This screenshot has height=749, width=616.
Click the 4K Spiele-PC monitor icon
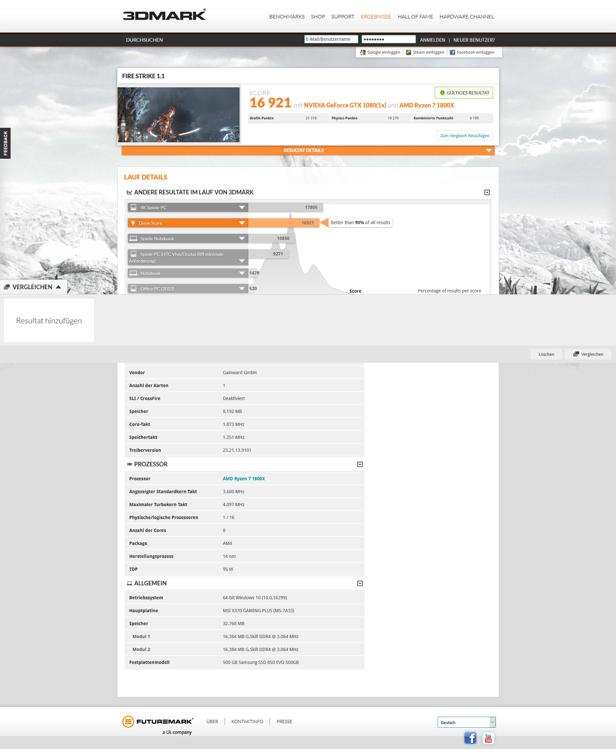[x=133, y=207]
